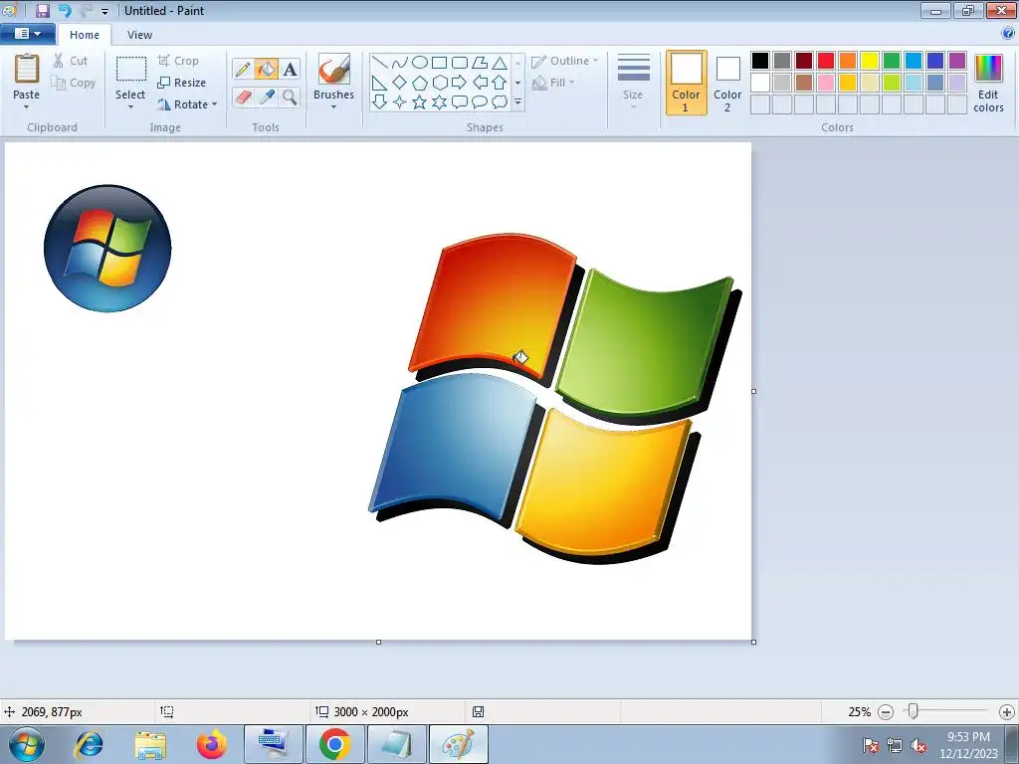The width and height of the screenshot is (1019, 764).
Task: Switch to the View tab
Action: click(x=139, y=35)
